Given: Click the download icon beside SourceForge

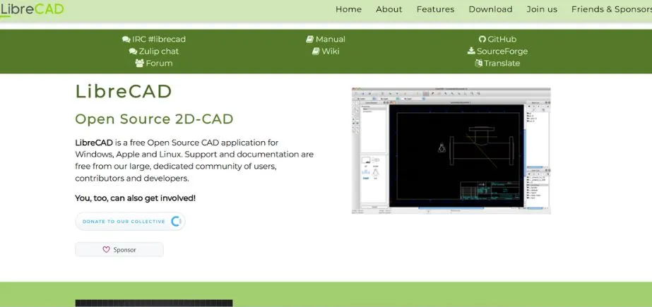Looking at the screenshot, I should click(471, 51).
